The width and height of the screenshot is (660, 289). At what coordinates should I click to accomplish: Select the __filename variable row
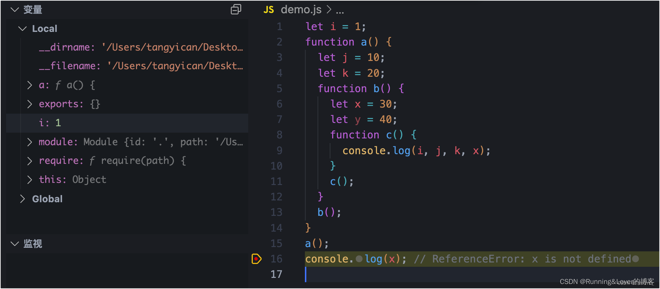(x=127, y=66)
